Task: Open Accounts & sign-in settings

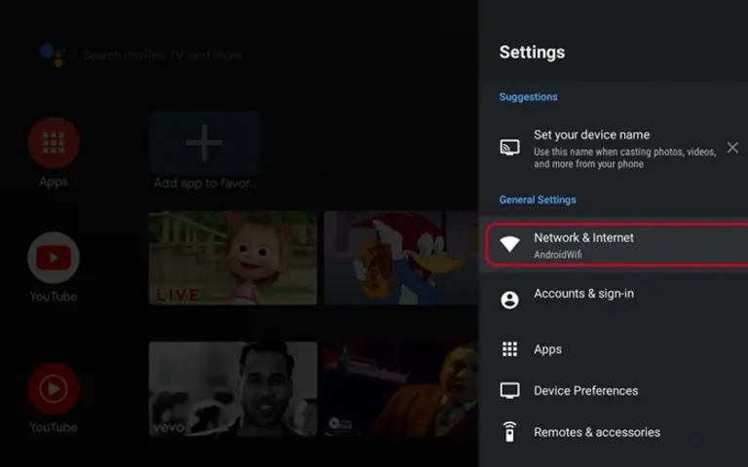Action: [x=614, y=300]
